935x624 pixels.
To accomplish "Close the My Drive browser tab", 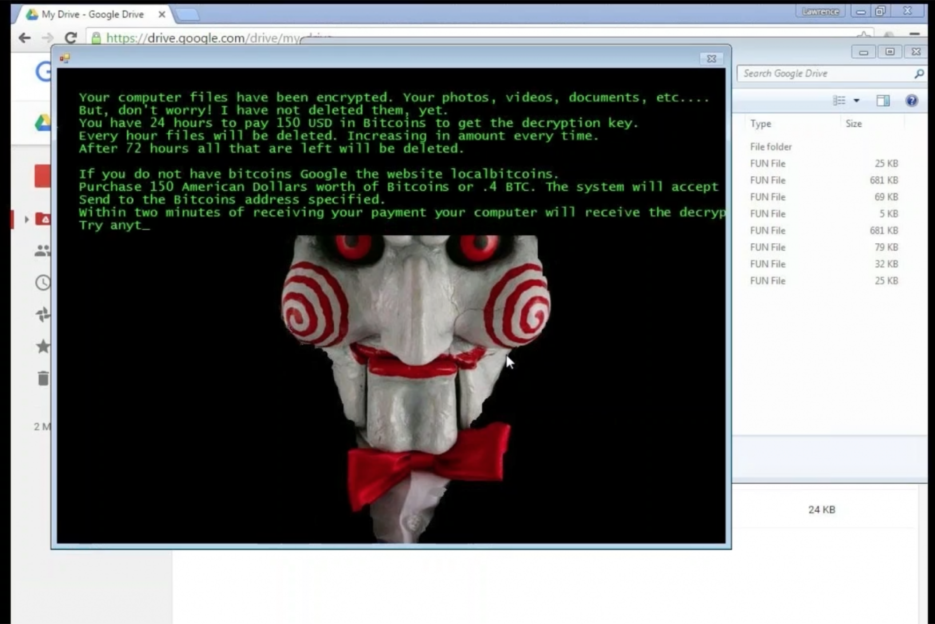I will 162,15.
